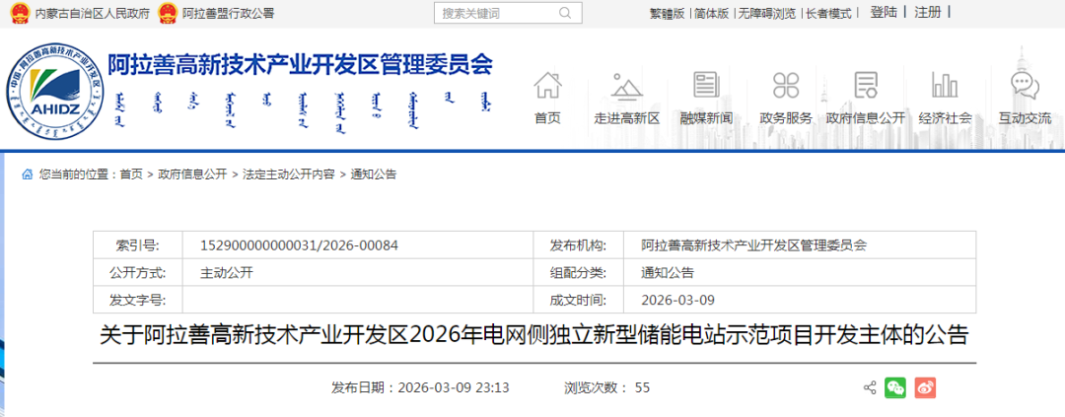Click the 登陆 login link
1065x417 pixels.
pyautogui.click(x=884, y=13)
